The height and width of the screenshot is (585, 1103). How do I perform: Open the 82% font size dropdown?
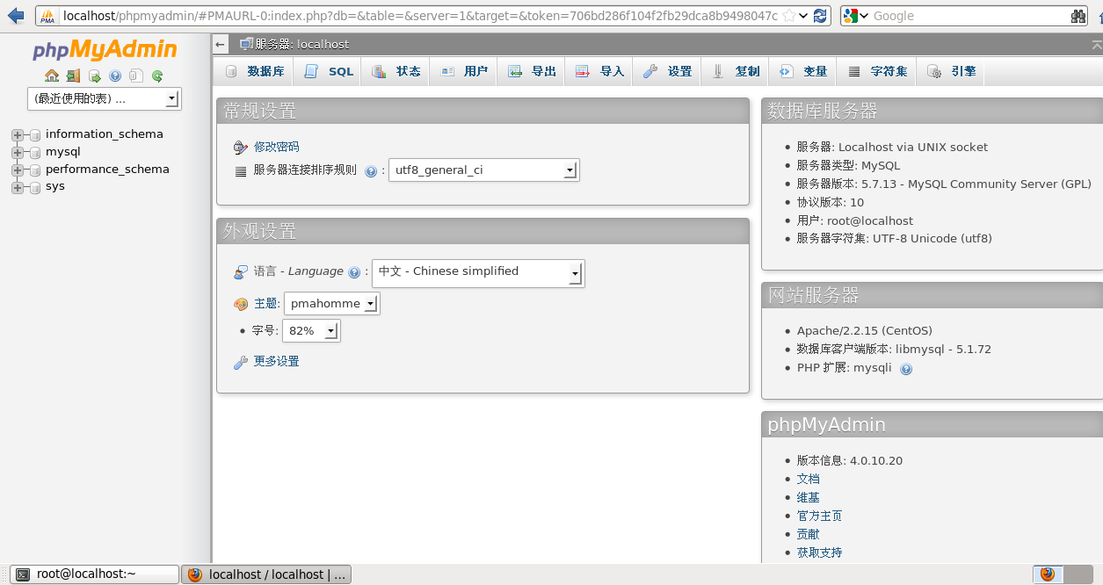tap(311, 331)
